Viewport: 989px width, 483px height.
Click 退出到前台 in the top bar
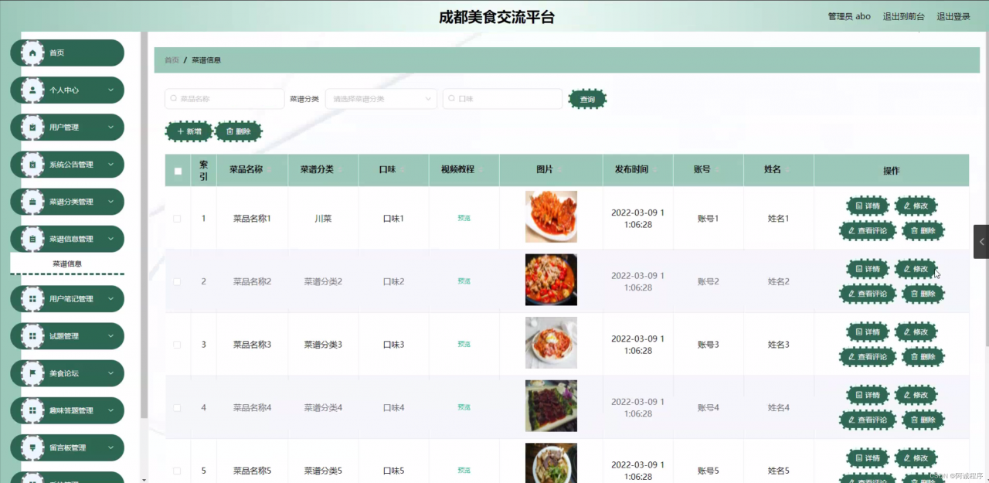point(904,15)
